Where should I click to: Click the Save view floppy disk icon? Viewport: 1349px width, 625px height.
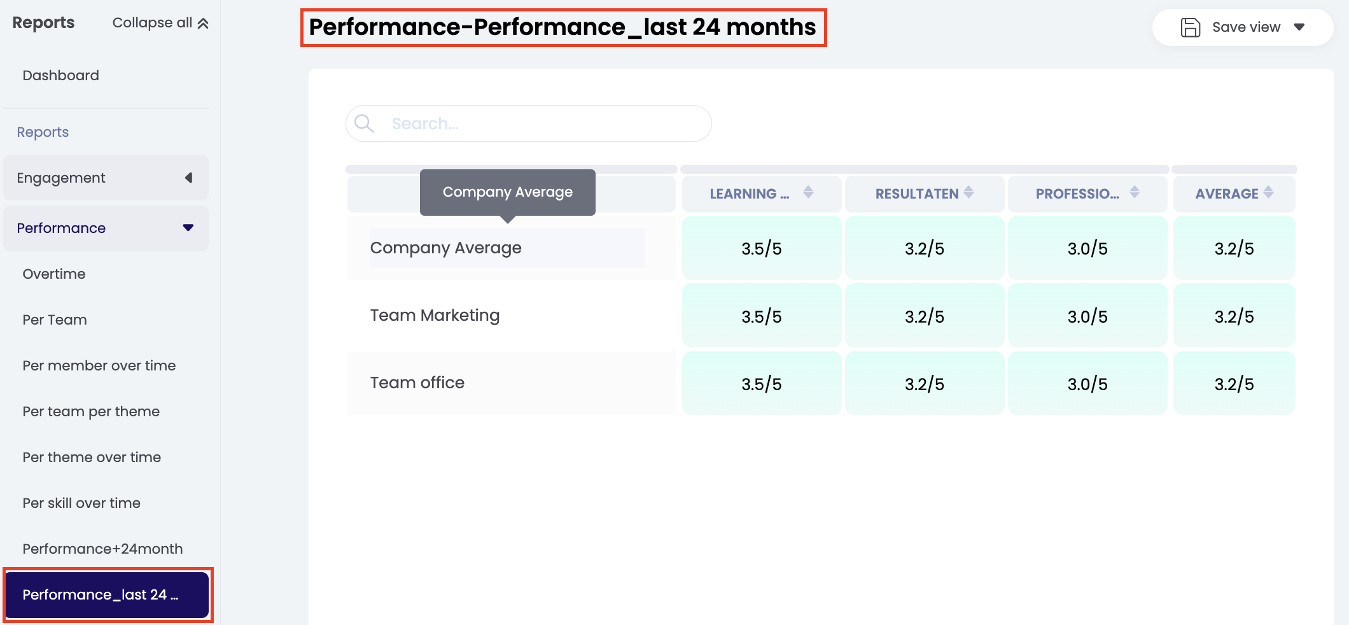1190,27
